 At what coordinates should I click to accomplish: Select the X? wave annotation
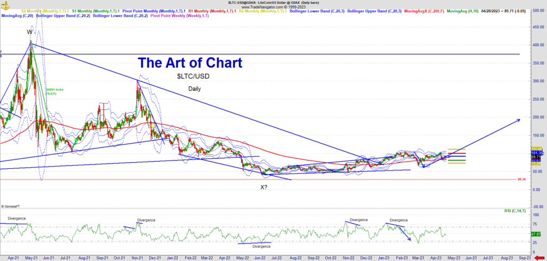tap(264, 187)
